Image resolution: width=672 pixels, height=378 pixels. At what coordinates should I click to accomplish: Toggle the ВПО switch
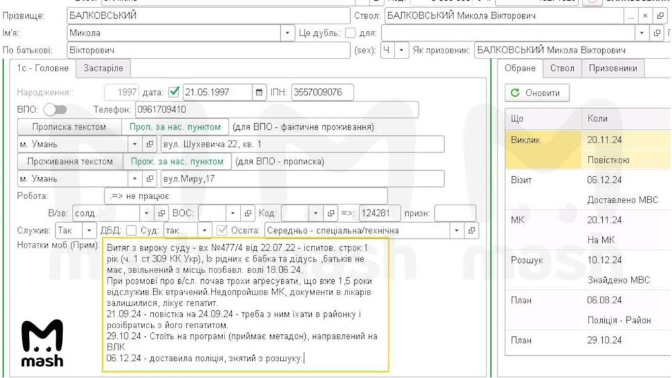(x=55, y=110)
